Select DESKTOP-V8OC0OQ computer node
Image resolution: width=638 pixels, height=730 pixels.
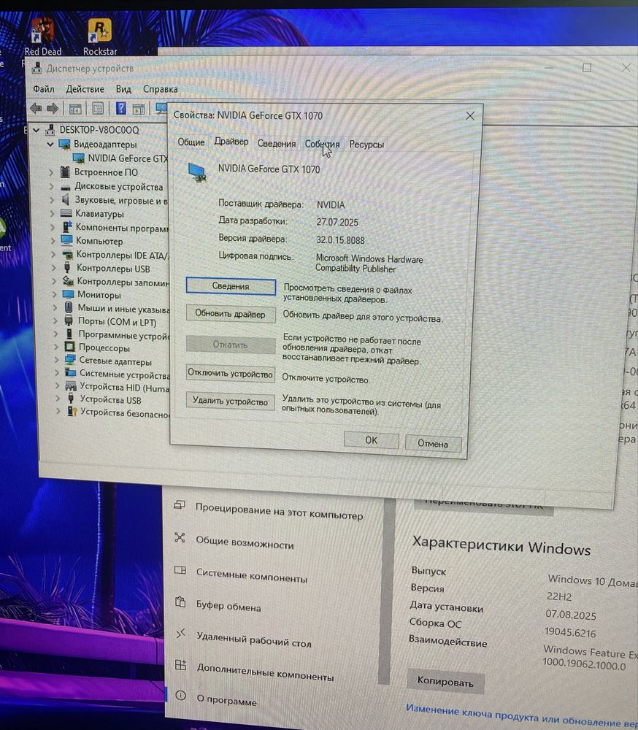(x=99, y=130)
